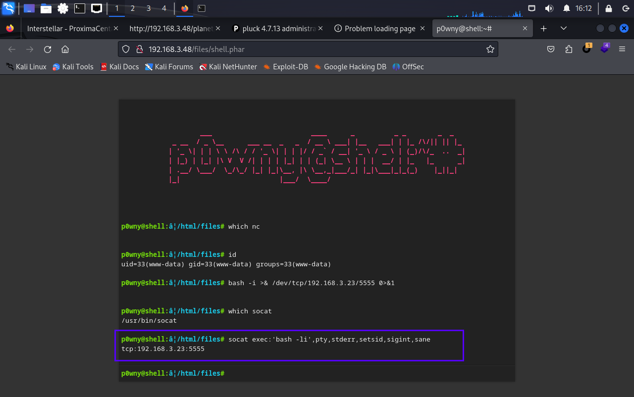The width and height of the screenshot is (634, 397).
Task: Switch to the Problem loading page tab
Action: coord(380,29)
